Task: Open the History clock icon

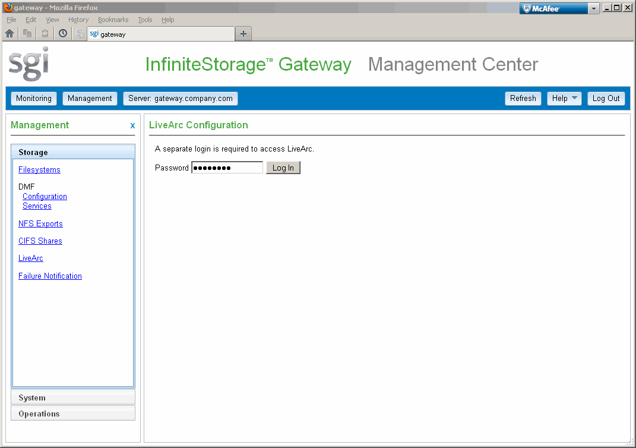Action: coord(63,34)
